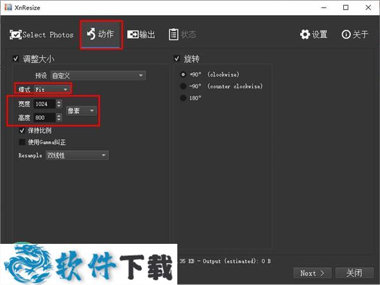
Task: Click the XnResize title bar app icon
Action: pyautogui.click(x=8, y=8)
